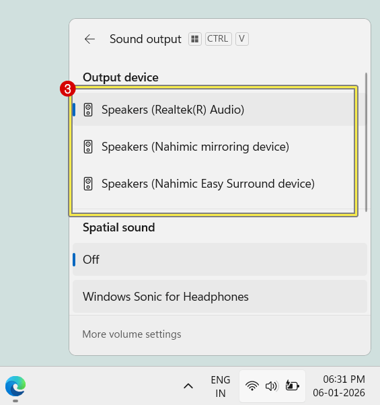Enable Windows Sonic for Headphones
Viewport: 380px width, 405px height.
[x=220, y=297]
